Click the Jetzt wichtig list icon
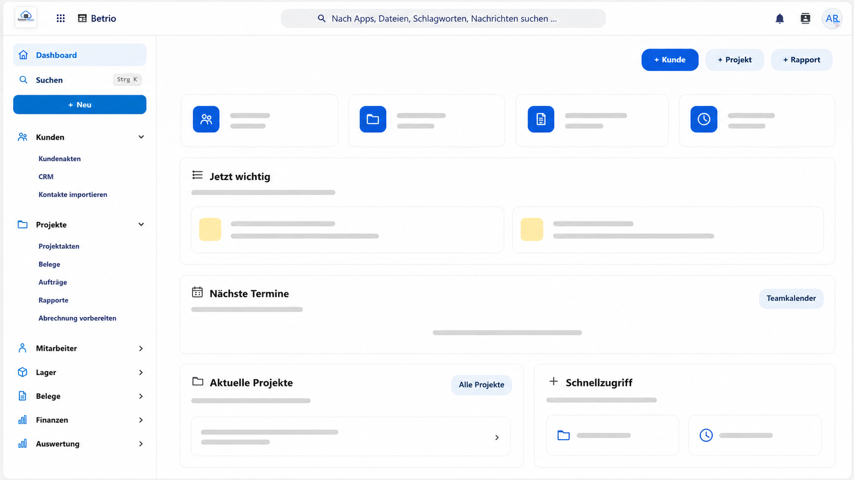 pyautogui.click(x=197, y=175)
